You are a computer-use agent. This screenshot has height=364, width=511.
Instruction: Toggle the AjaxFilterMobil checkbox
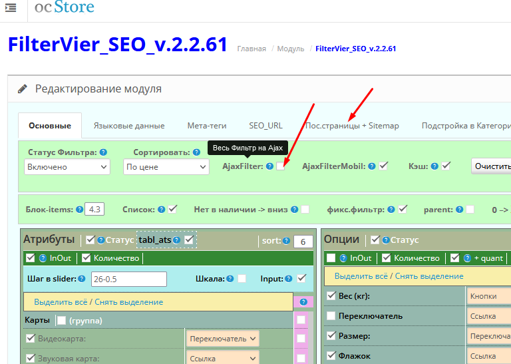[x=383, y=166]
